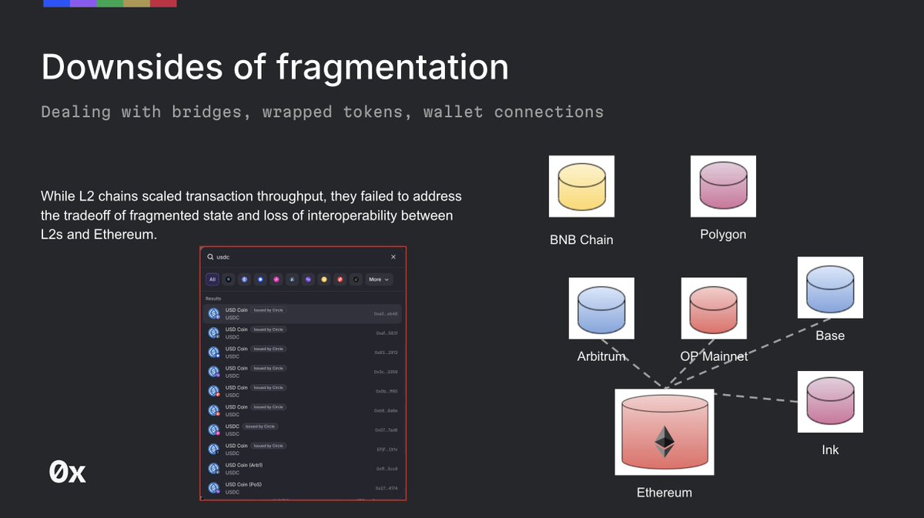Click the blue segment of the top color bar

(x=56, y=3)
